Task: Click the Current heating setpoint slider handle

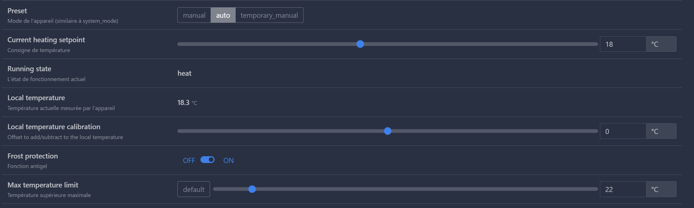Action: click(360, 44)
